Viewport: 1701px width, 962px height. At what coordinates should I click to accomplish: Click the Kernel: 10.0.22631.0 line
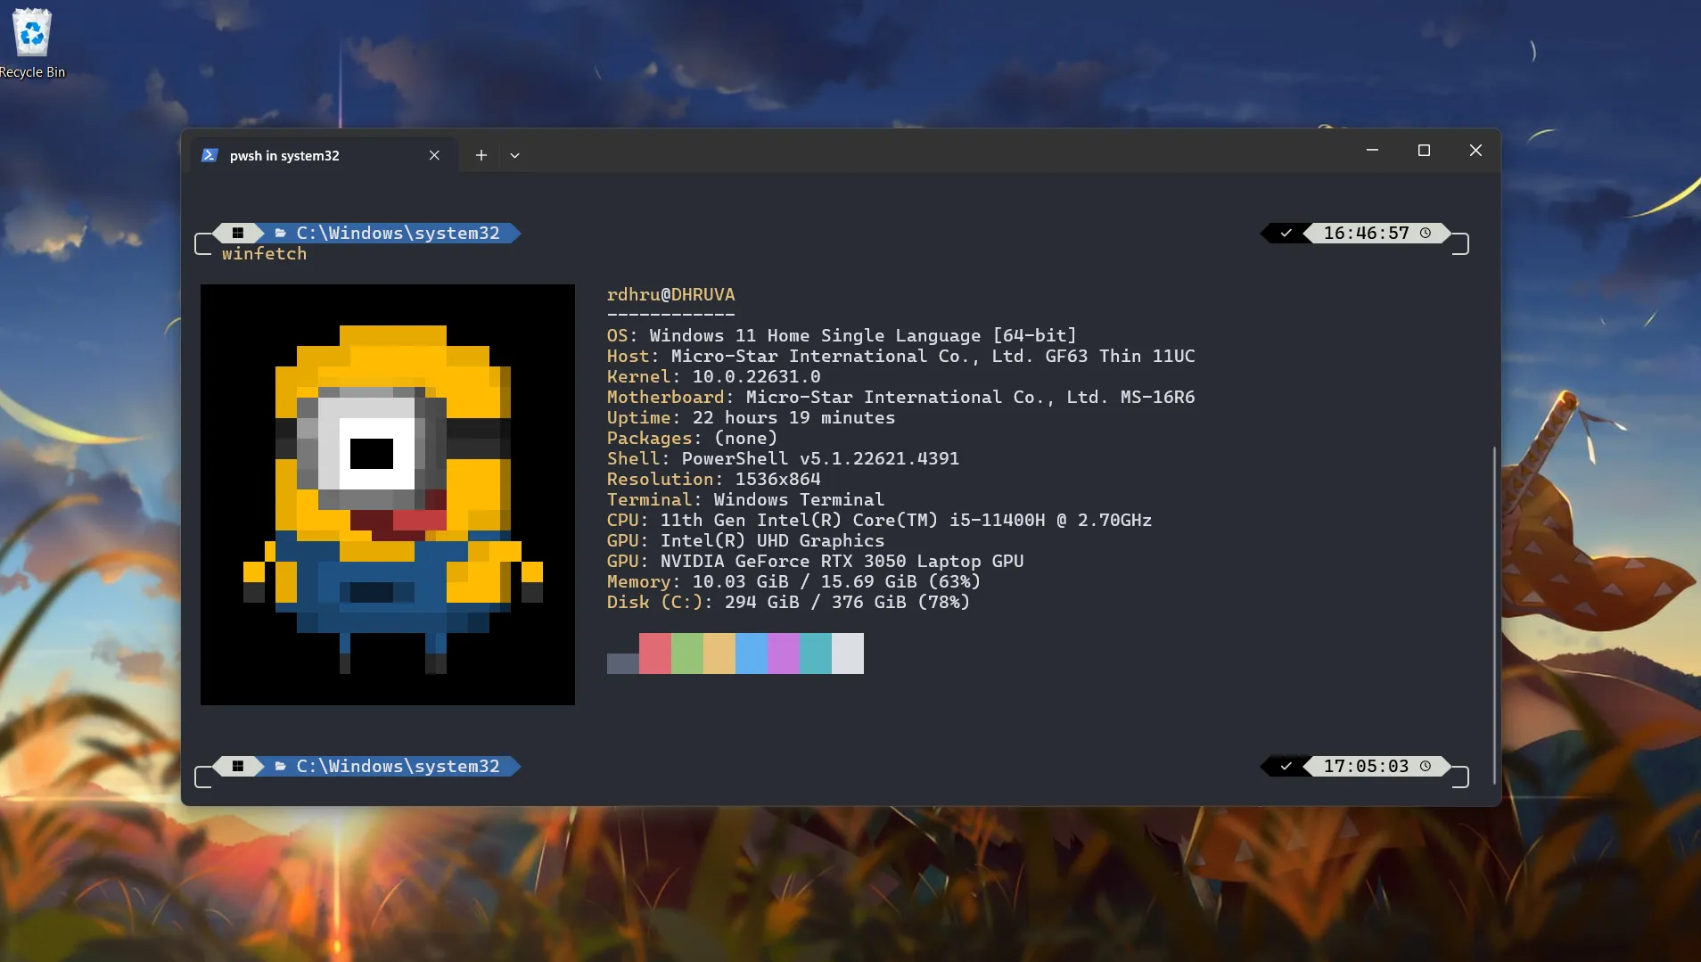click(713, 376)
